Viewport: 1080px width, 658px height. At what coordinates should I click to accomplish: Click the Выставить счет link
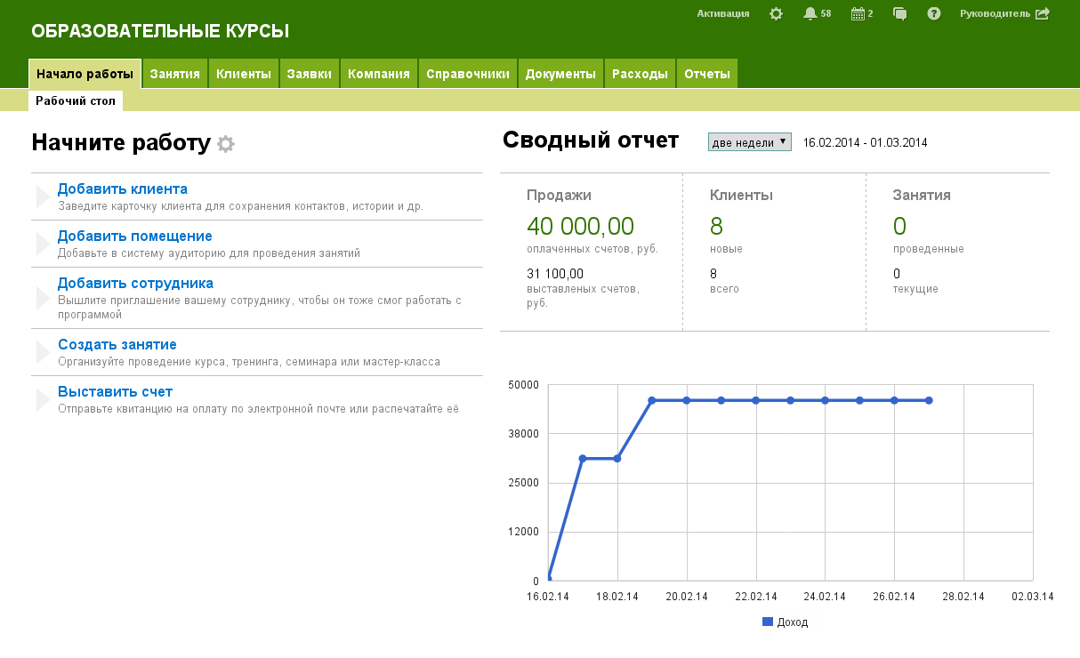115,392
